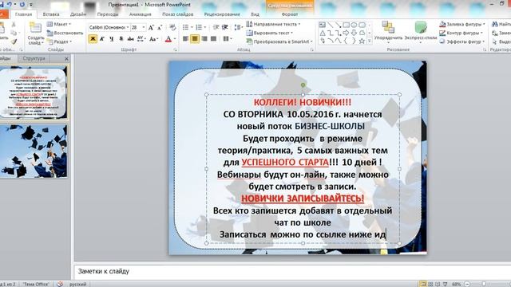Open the Вставка ribbon tab
Viewport: 511px width, 287px height.
tap(51, 14)
